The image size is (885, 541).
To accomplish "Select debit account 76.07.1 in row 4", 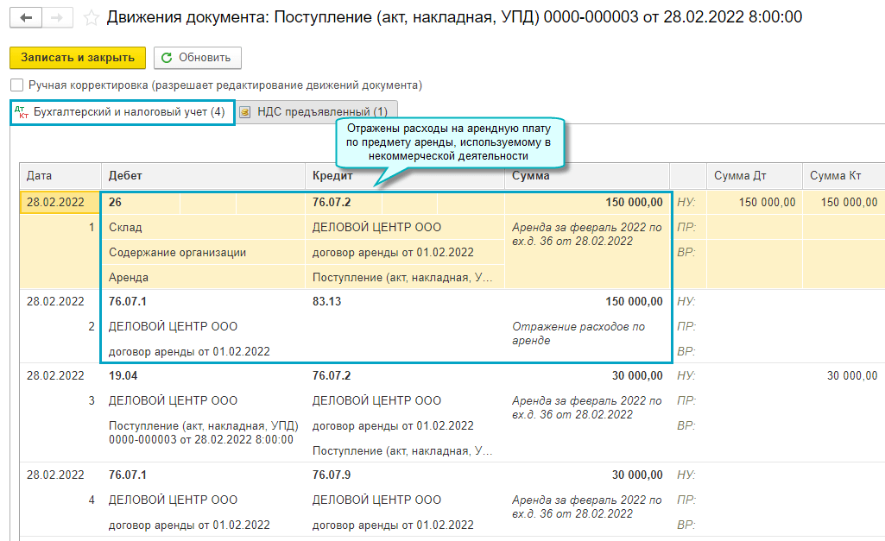I will click(128, 475).
